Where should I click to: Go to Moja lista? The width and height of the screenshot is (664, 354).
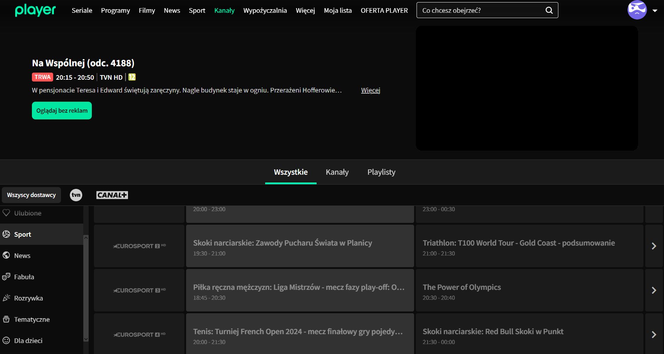click(x=338, y=11)
